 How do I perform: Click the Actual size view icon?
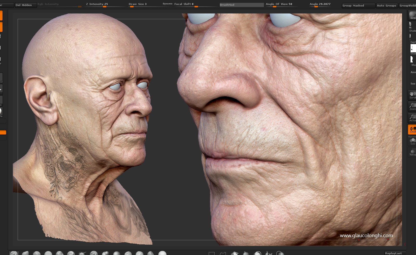412,118
